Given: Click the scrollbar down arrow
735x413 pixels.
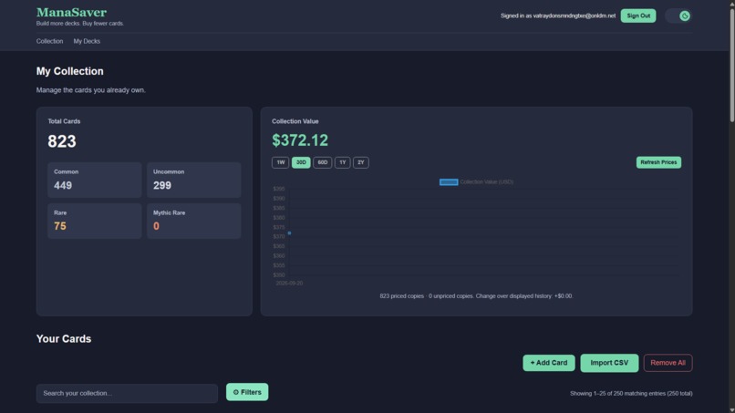Looking at the screenshot, I should 731,410.
